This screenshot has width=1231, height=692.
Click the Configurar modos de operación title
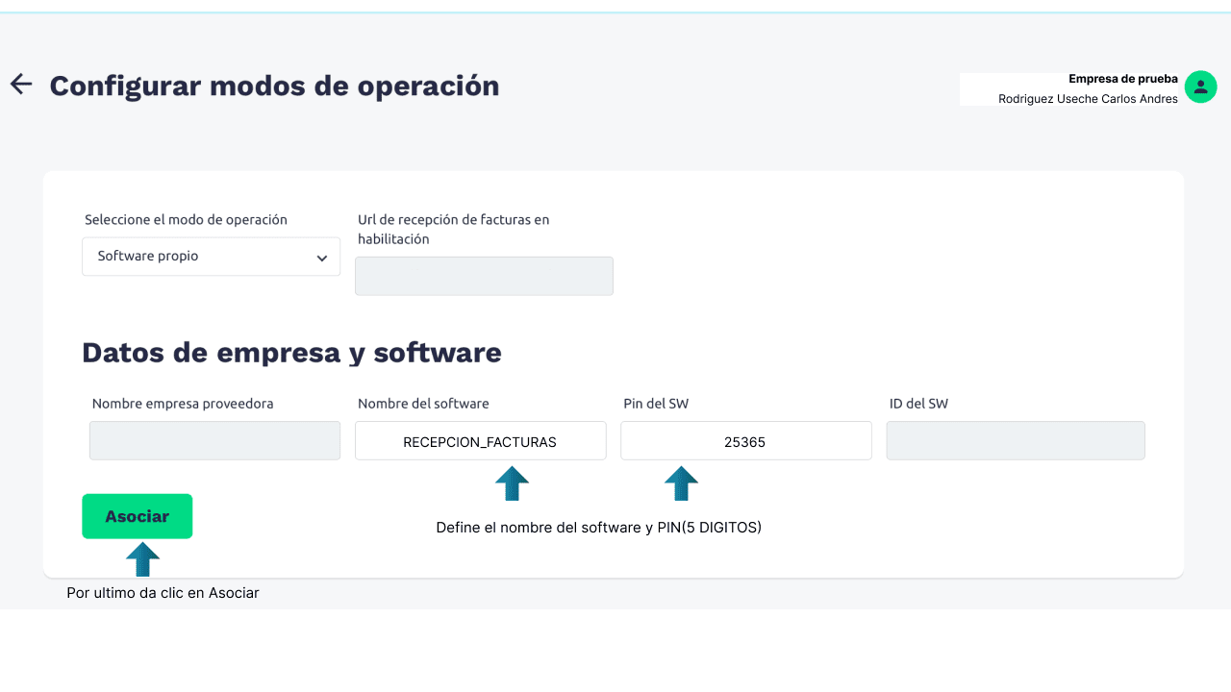tap(274, 86)
